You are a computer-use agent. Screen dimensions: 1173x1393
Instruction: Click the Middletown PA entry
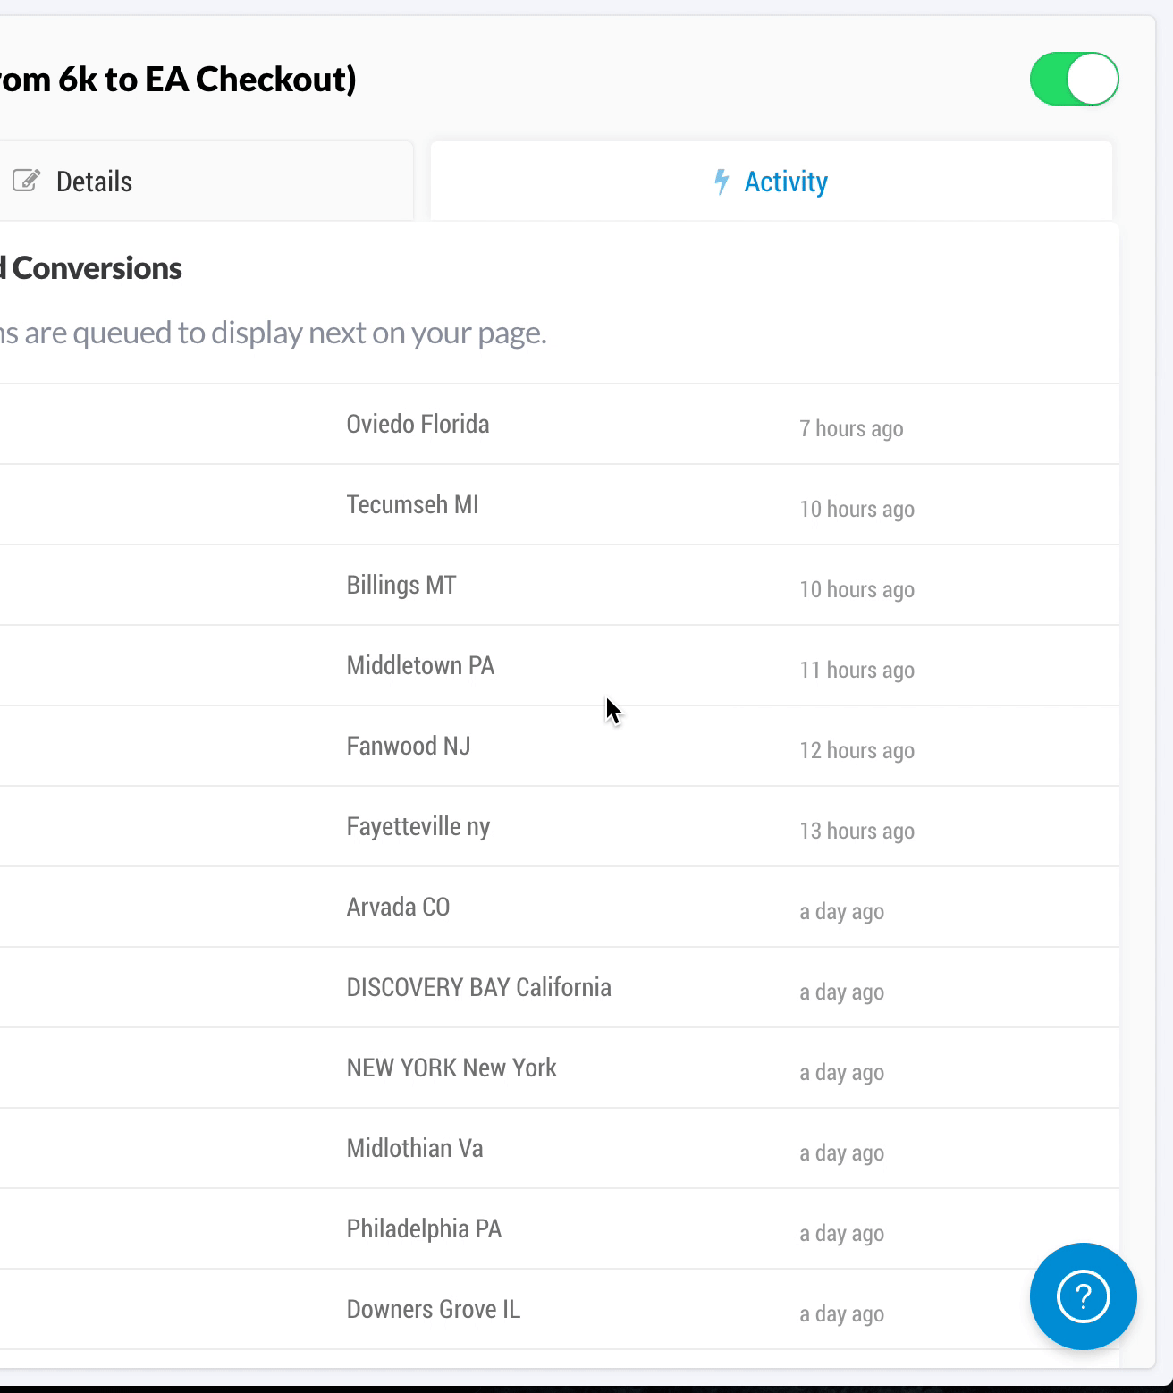click(x=420, y=665)
